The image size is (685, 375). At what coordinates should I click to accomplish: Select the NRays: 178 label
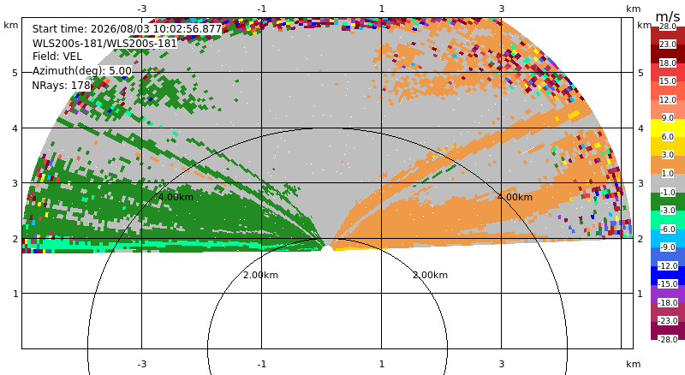(x=61, y=86)
